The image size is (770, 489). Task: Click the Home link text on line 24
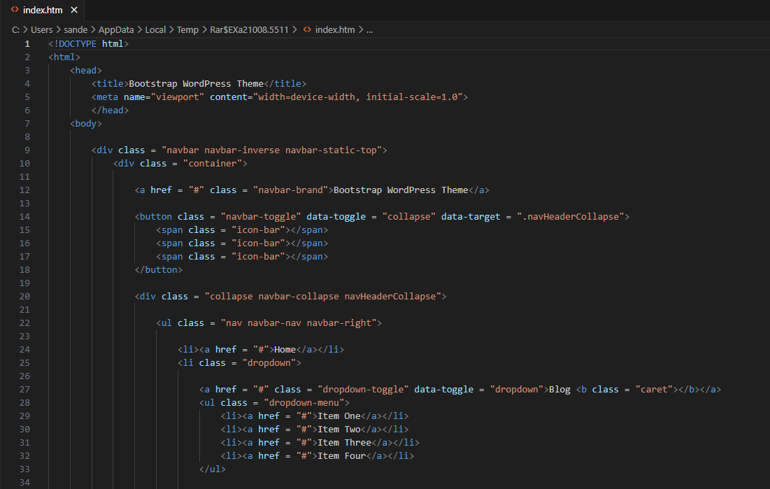tap(285, 349)
